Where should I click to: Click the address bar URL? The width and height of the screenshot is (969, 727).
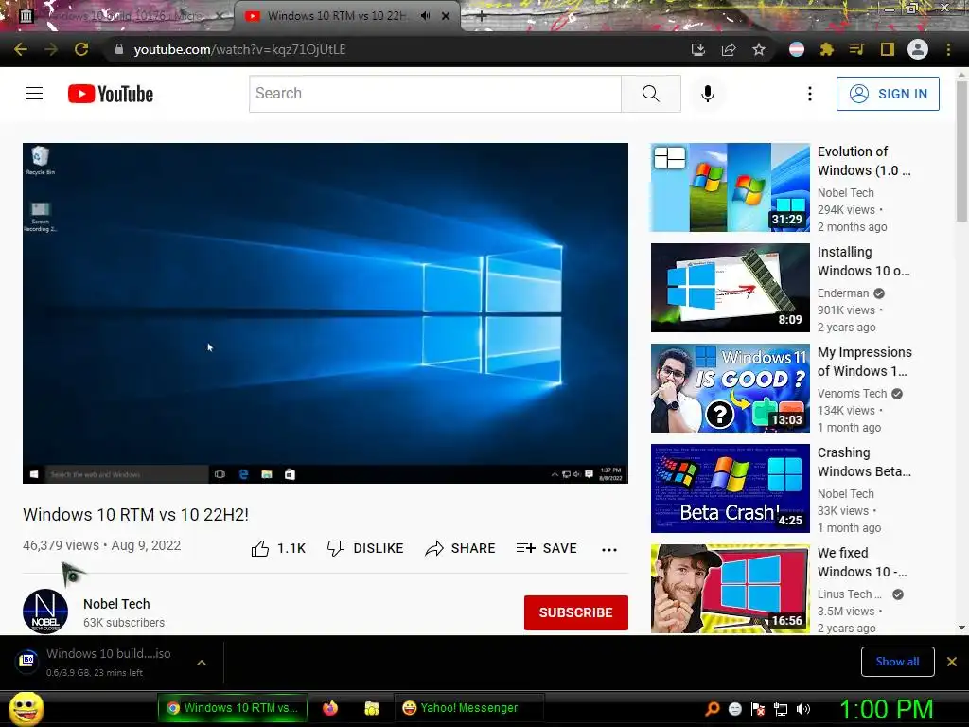tap(239, 49)
